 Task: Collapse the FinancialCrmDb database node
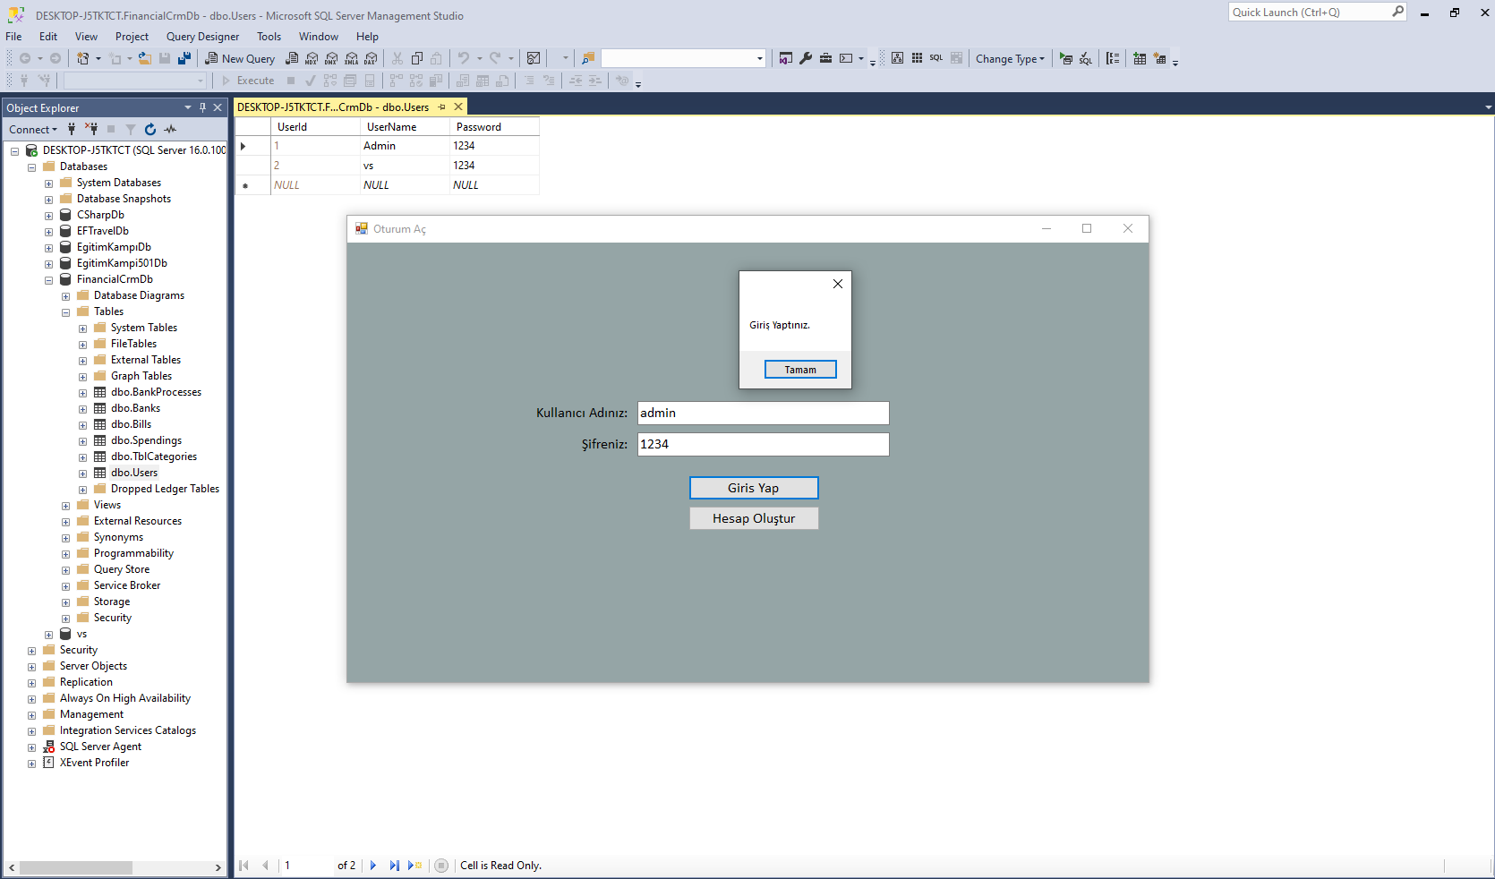point(48,280)
